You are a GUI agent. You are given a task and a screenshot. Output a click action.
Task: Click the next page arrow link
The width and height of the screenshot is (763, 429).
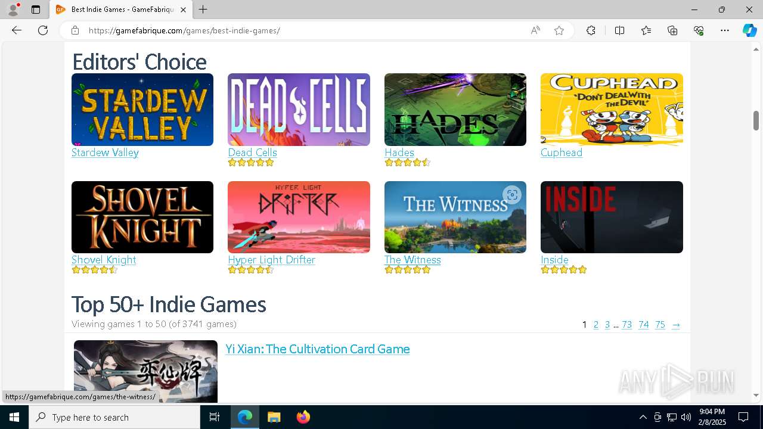[676, 325]
